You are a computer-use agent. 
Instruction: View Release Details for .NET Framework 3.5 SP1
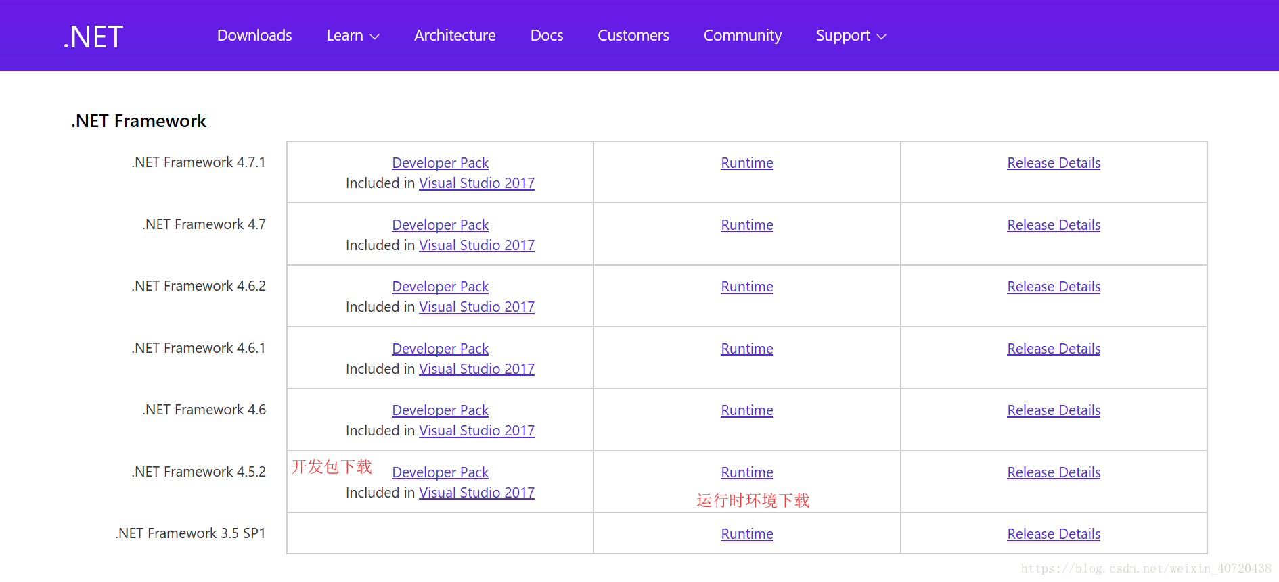click(x=1054, y=534)
